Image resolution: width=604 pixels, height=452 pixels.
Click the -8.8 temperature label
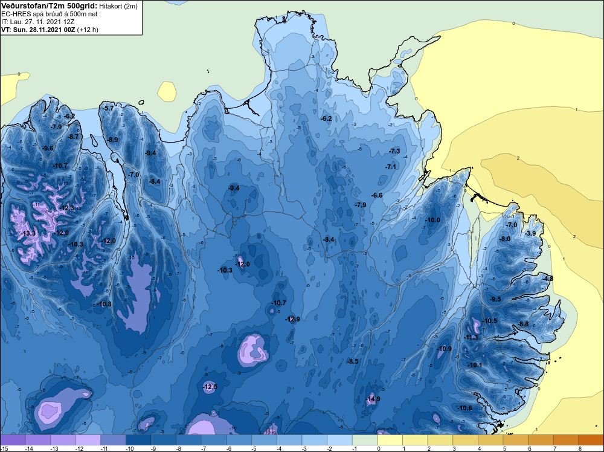point(524,324)
